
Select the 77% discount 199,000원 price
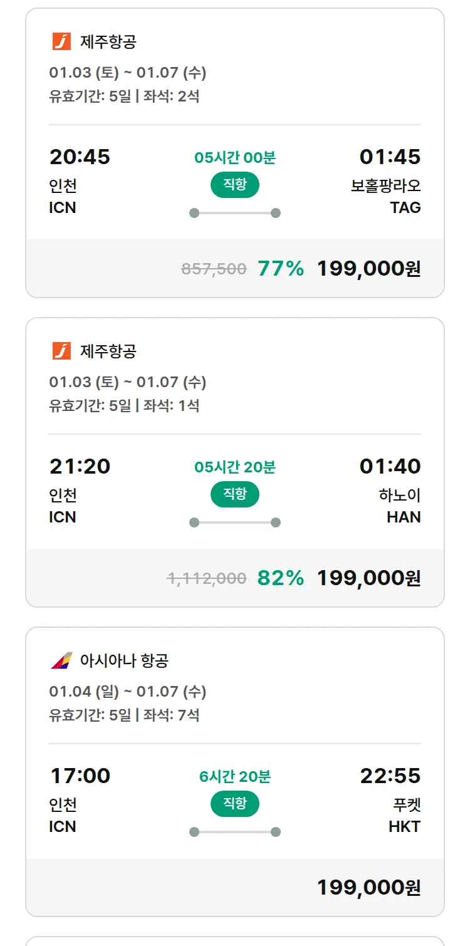368,269
